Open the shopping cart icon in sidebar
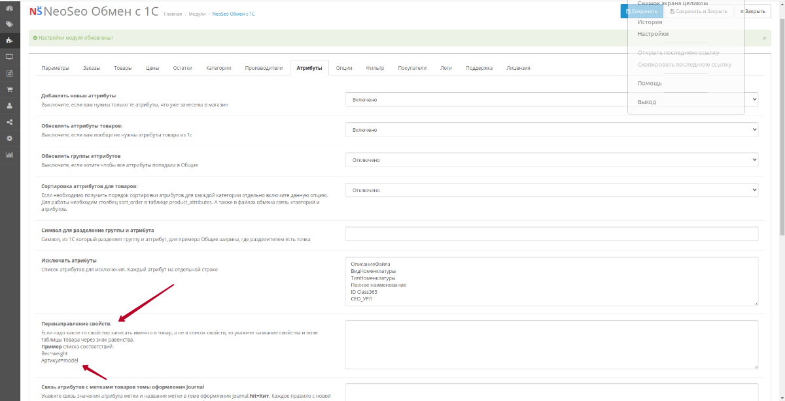The width and height of the screenshot is (785, 401). point(10,89)
